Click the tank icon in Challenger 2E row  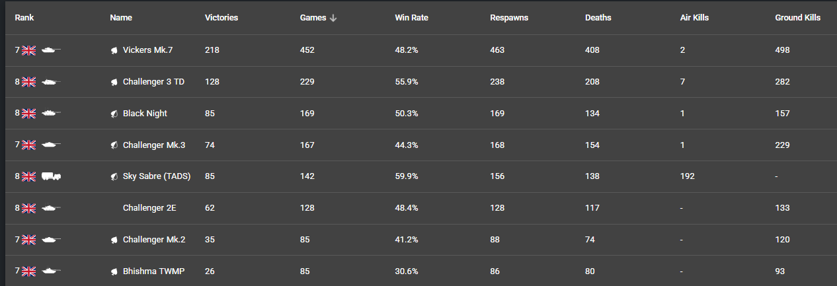pyautogui.click(x=51, y=208)
